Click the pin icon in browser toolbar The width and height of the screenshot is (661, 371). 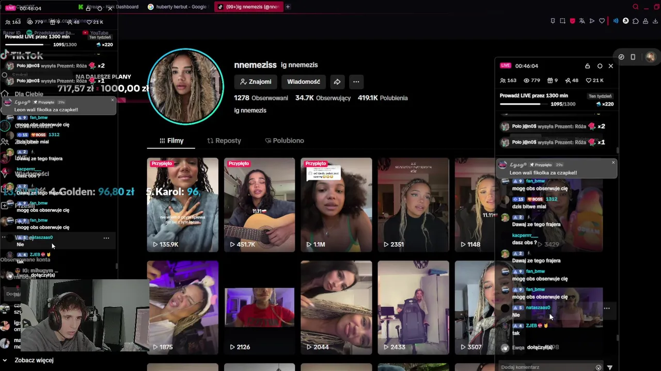tap(553, 21)
